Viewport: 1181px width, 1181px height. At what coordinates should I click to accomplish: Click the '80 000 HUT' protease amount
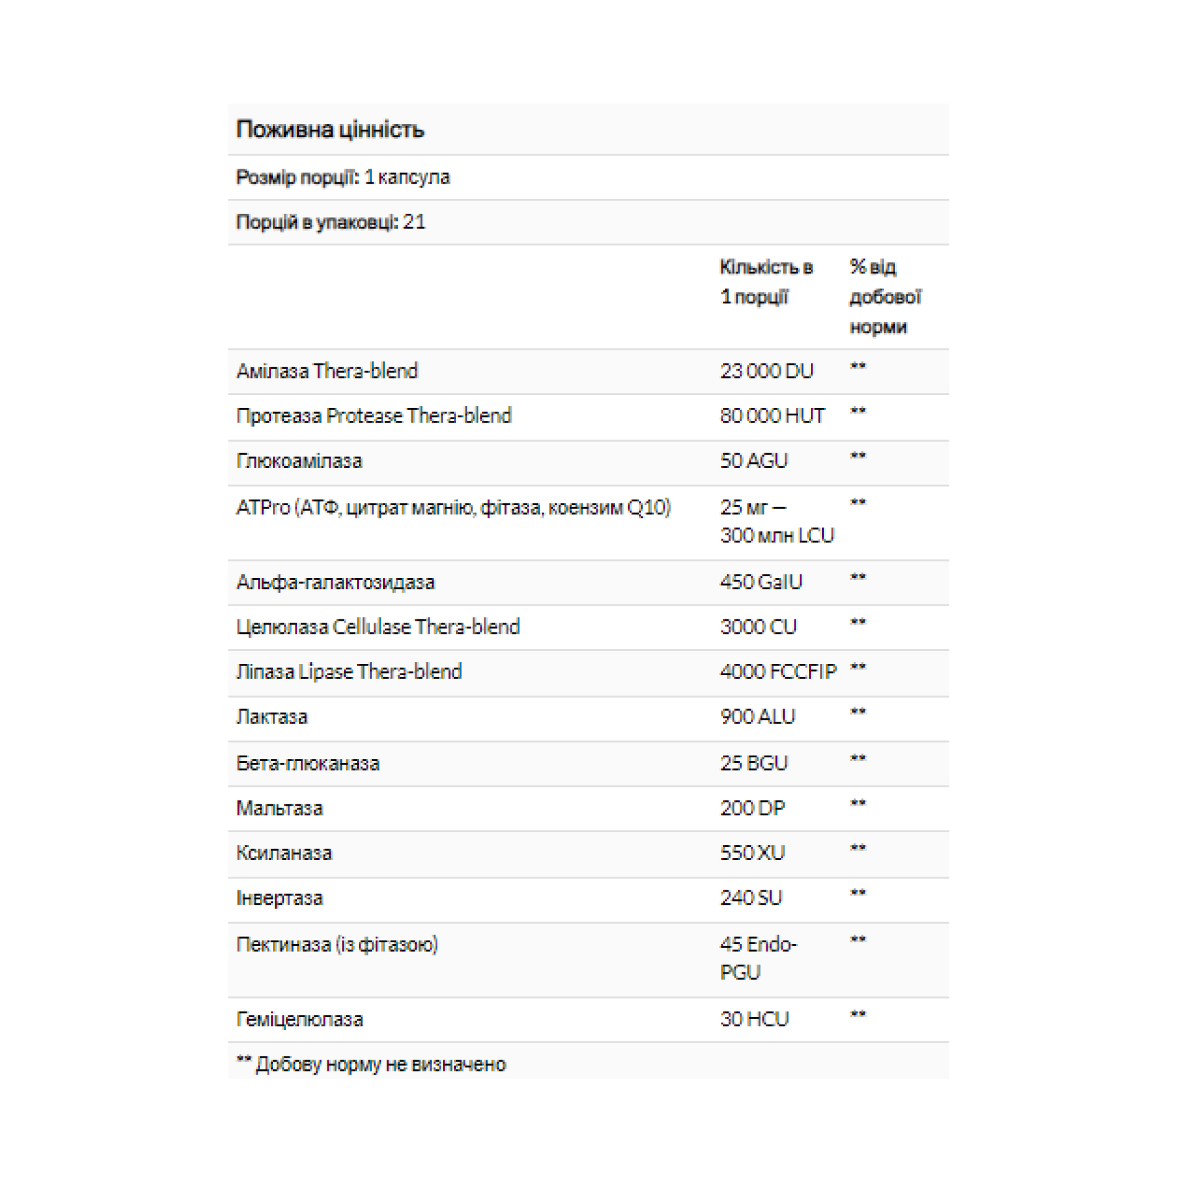[772, 416]
